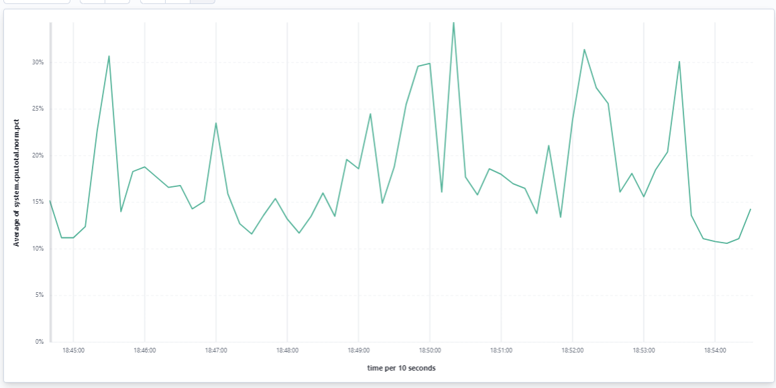
Task: Select the CPU peak just after 18:47:00
Action: tap(216, 123)
